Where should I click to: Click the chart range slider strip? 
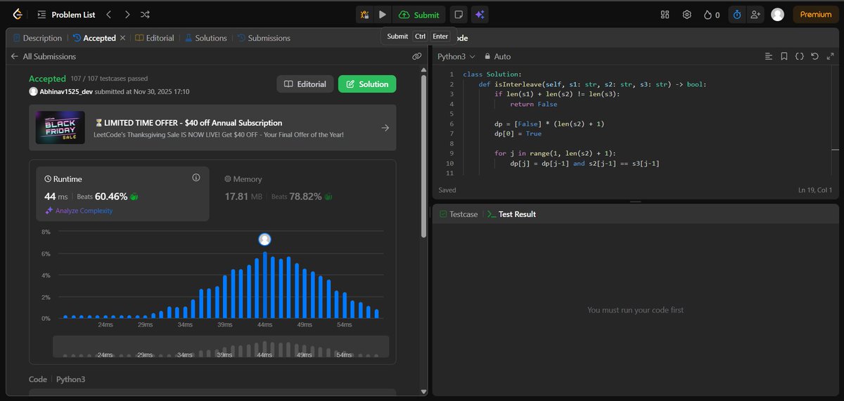[x=221, y=347]
